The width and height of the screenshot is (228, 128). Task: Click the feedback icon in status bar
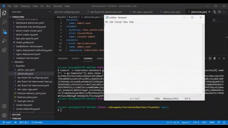coord(219,122)
